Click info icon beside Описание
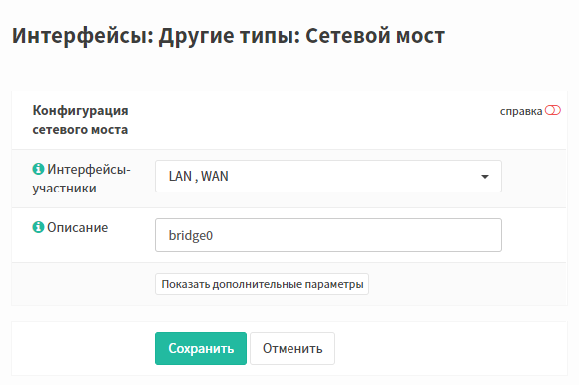The image size is (579, 385). click(38, 227)
